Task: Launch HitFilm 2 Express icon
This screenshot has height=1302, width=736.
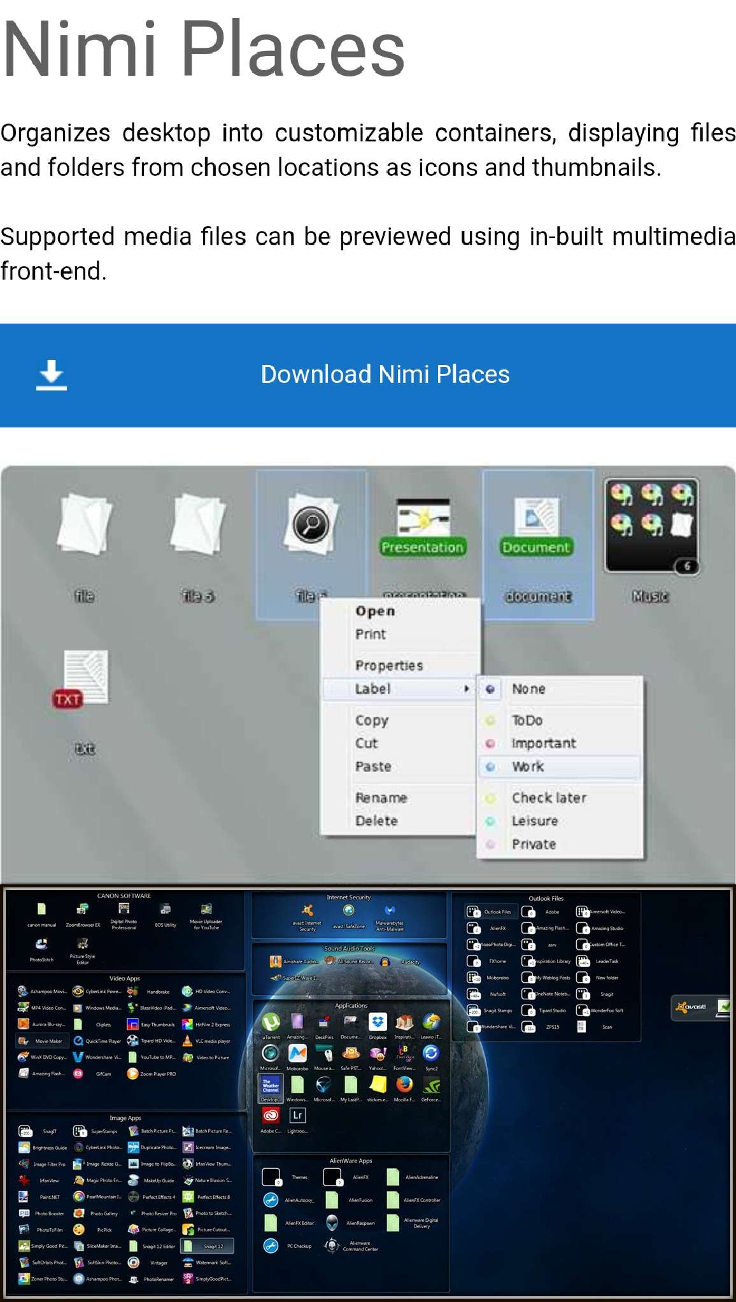Action: tap(206, 1024)
